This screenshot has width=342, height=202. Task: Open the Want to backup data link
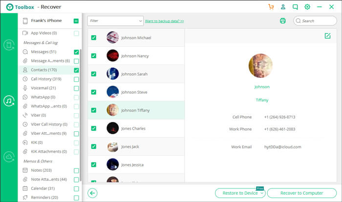(x=164, y=21)
